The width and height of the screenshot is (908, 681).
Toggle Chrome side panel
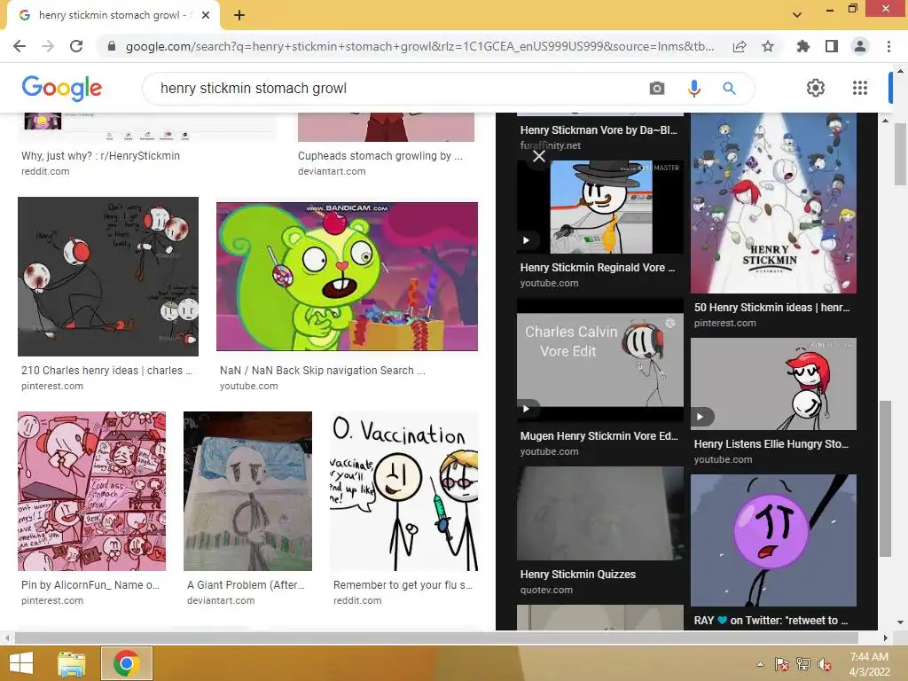[x=832, y=46]
